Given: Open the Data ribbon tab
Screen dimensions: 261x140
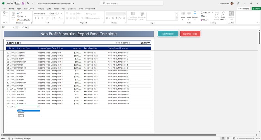Looking at the screenshot, I should click(x=49, y=9).
